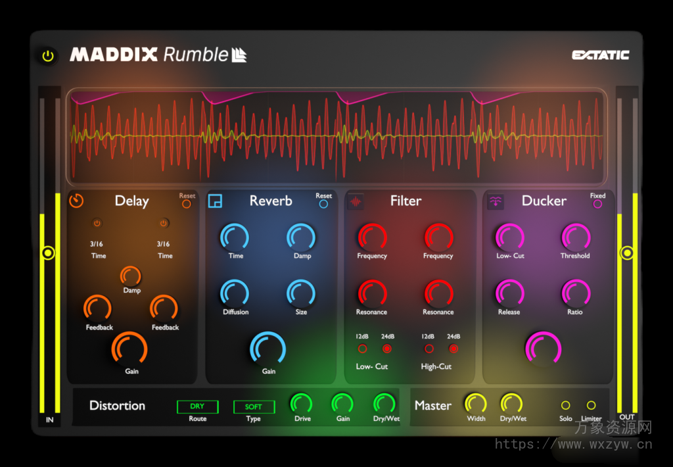Toggle Reset on the Delay section
The height and width of the screenshot is (467, 673).
click(x=186, y=204)
